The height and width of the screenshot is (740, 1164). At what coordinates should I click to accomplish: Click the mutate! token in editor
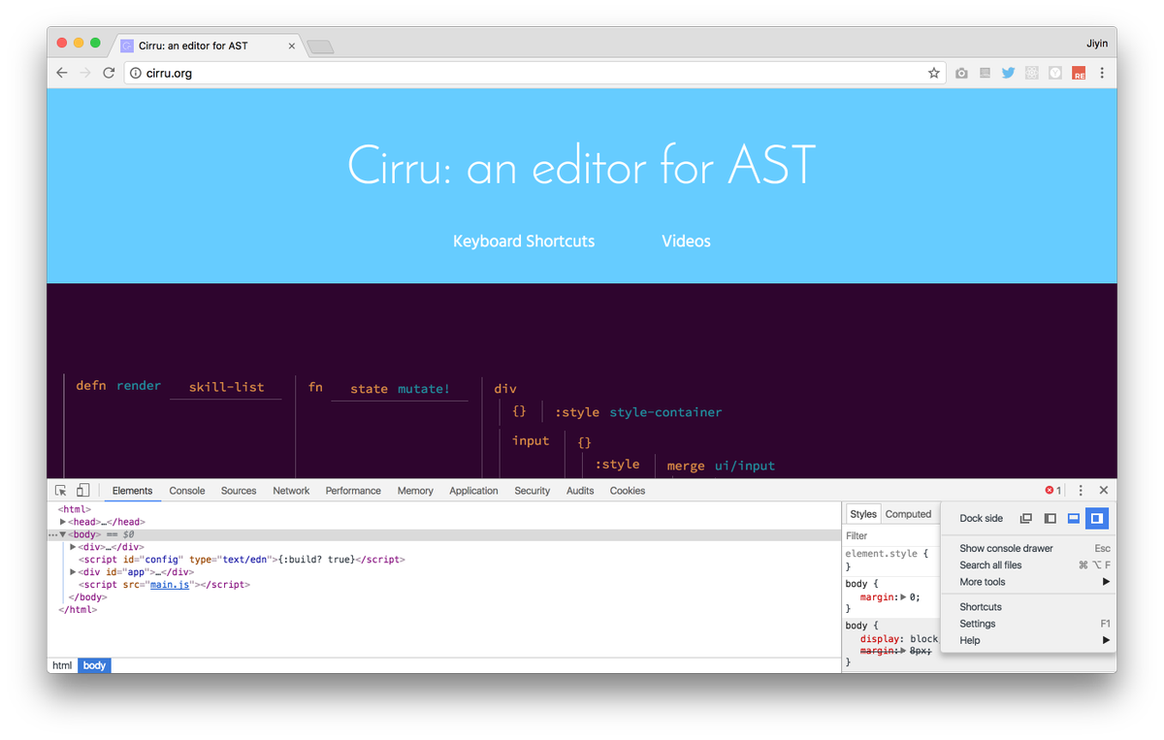point(424,388)
